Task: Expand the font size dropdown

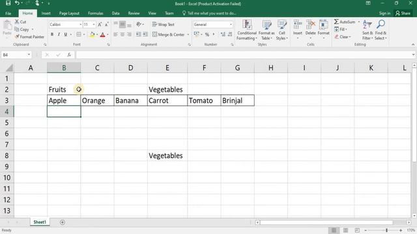Action: pos(94,25)
